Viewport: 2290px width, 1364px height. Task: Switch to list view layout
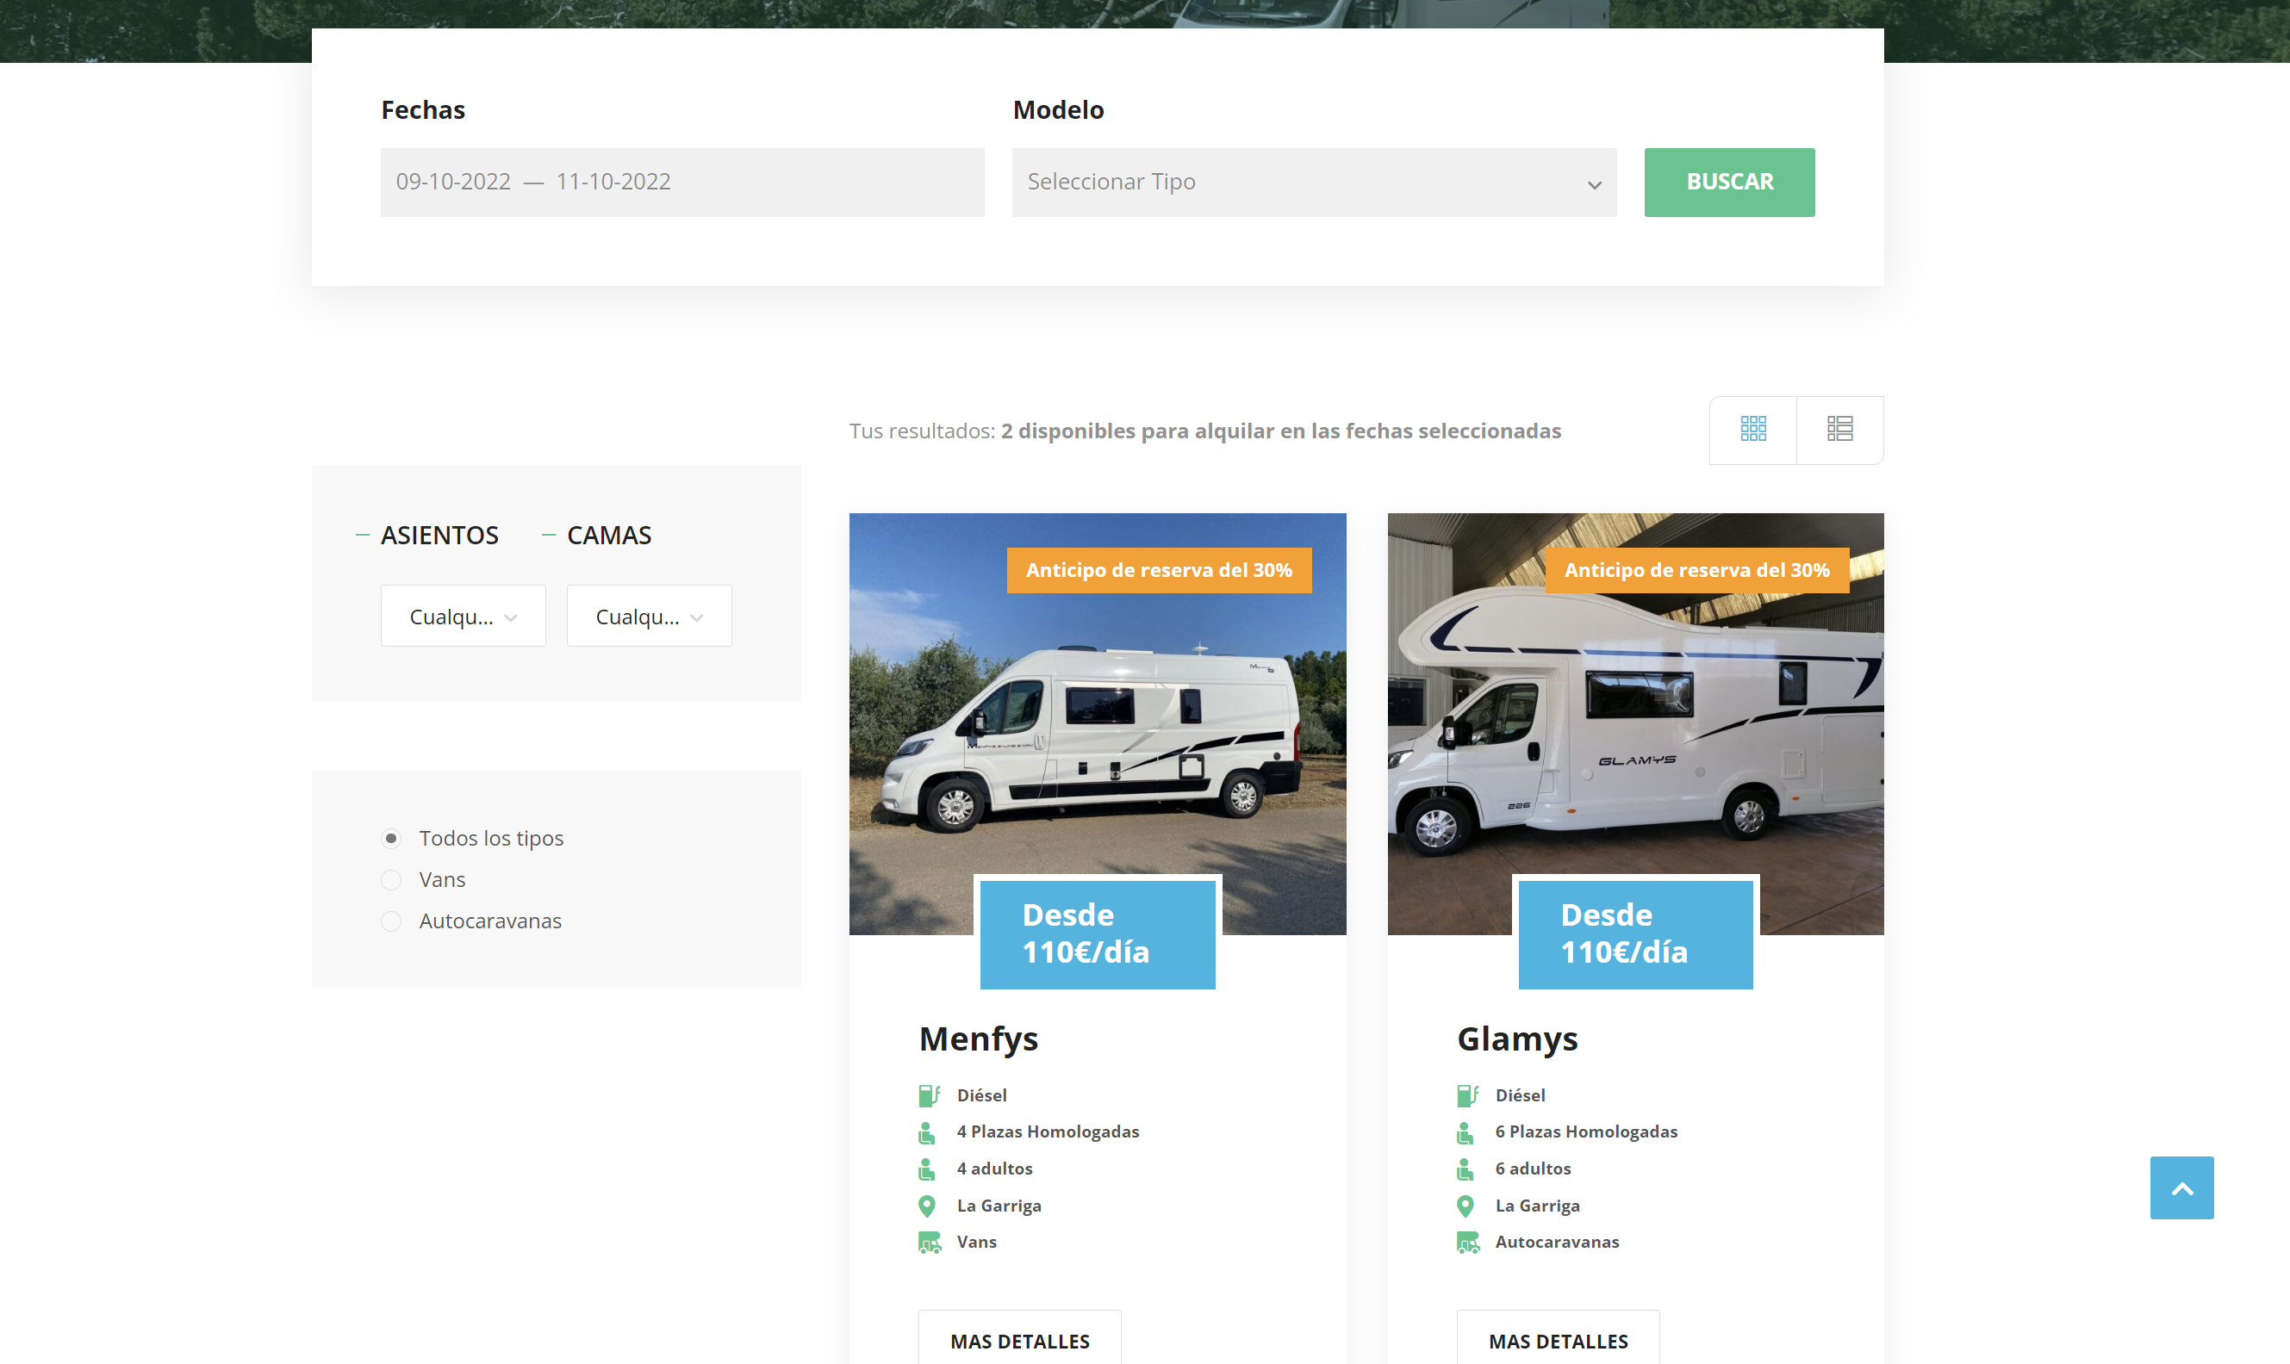click(1839, 429)
